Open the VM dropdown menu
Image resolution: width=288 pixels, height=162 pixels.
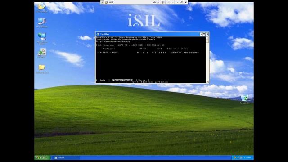coord(156,2)
